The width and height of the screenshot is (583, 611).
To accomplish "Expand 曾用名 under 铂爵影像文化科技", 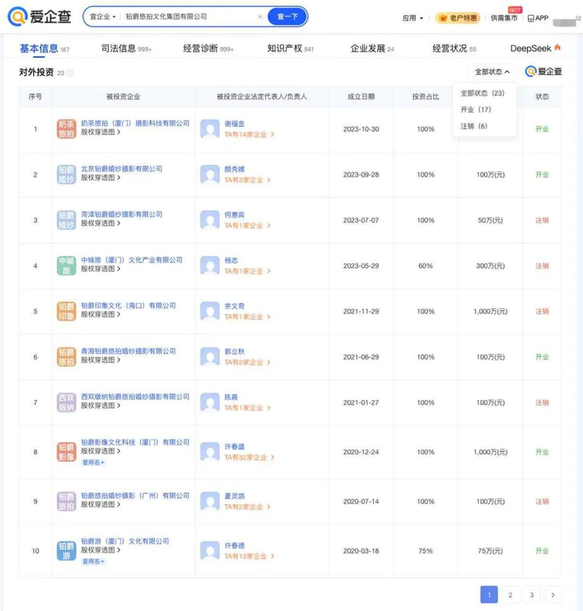I will pos(93,463).
